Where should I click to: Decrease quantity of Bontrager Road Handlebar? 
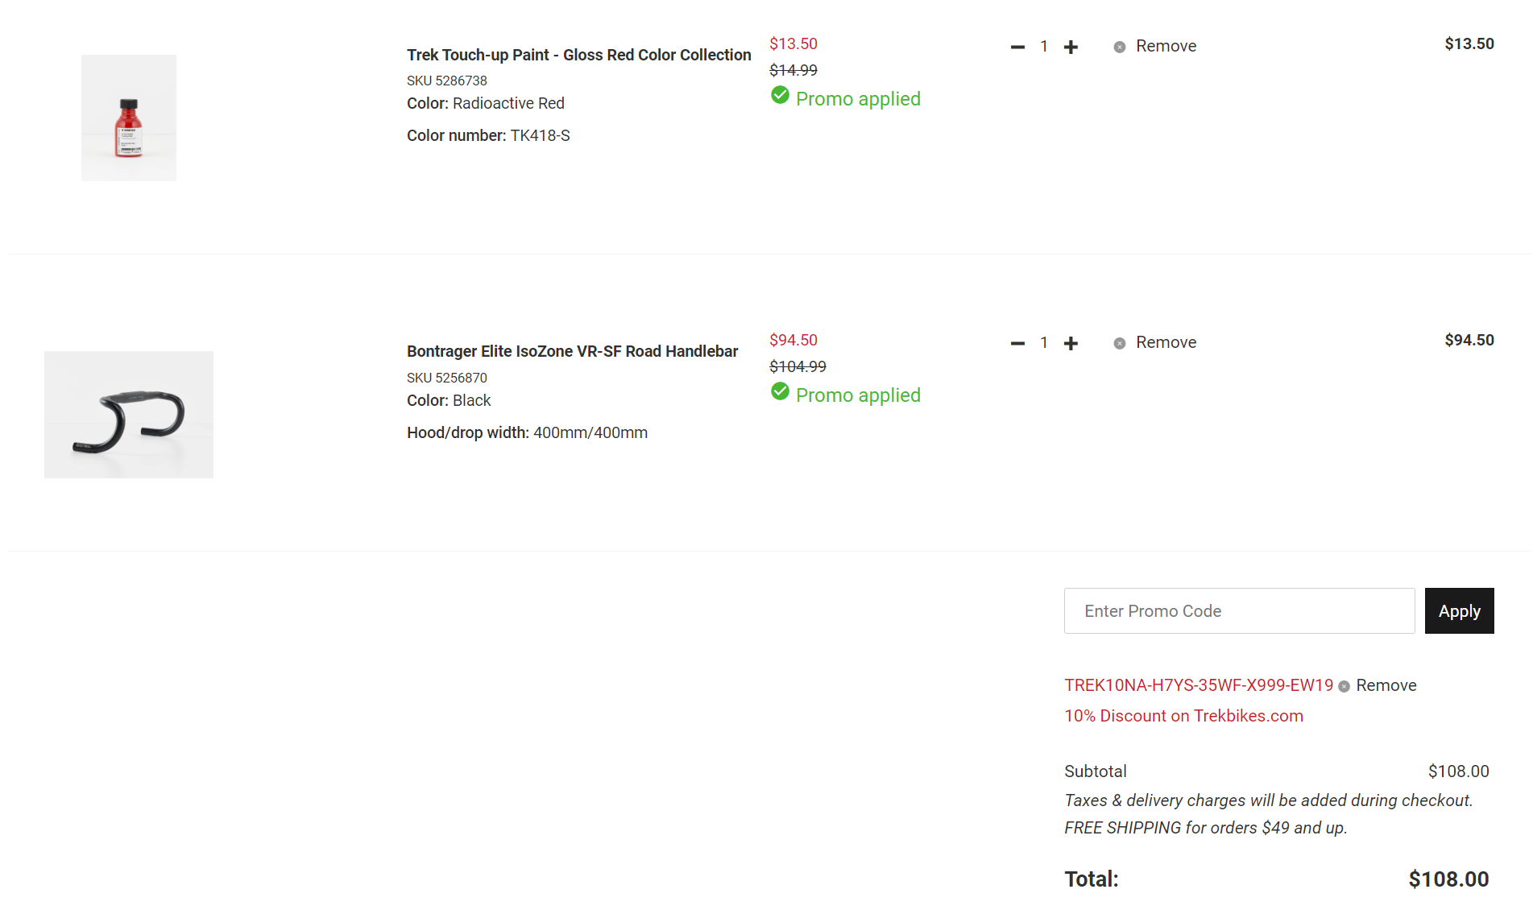pos(1017,344)
